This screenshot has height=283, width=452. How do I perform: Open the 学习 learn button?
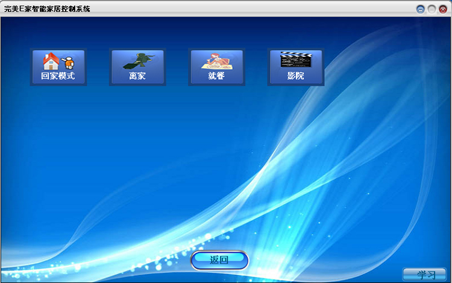424,275
